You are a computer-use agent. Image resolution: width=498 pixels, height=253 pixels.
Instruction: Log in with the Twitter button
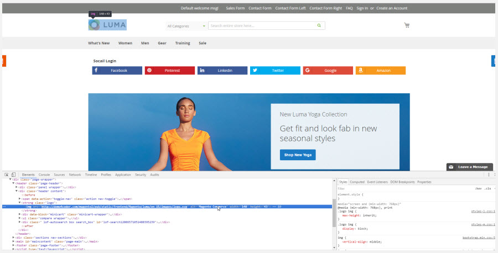tap(275, 70)
